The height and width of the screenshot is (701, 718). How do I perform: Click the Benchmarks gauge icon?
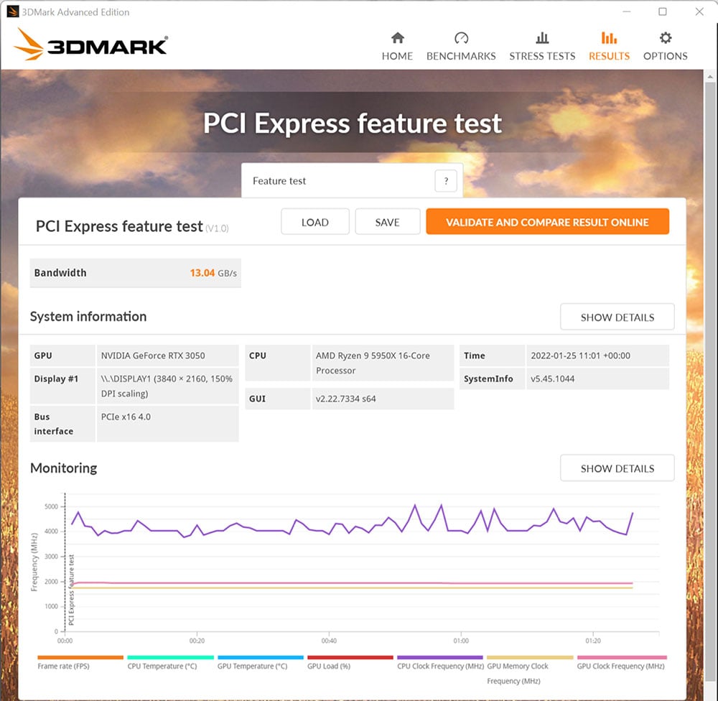coord(461,37)
